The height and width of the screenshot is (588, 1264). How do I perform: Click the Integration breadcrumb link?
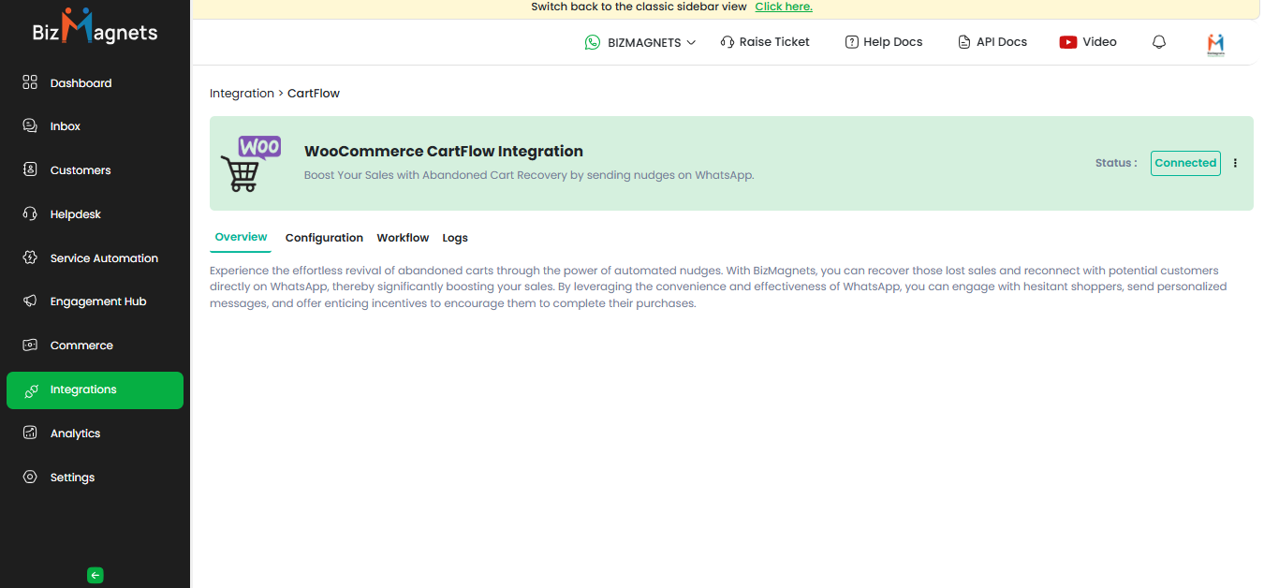[x=242, y=94]
